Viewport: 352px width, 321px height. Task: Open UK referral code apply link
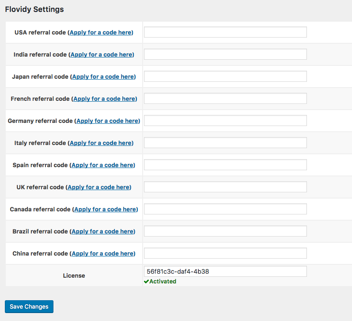98,187
